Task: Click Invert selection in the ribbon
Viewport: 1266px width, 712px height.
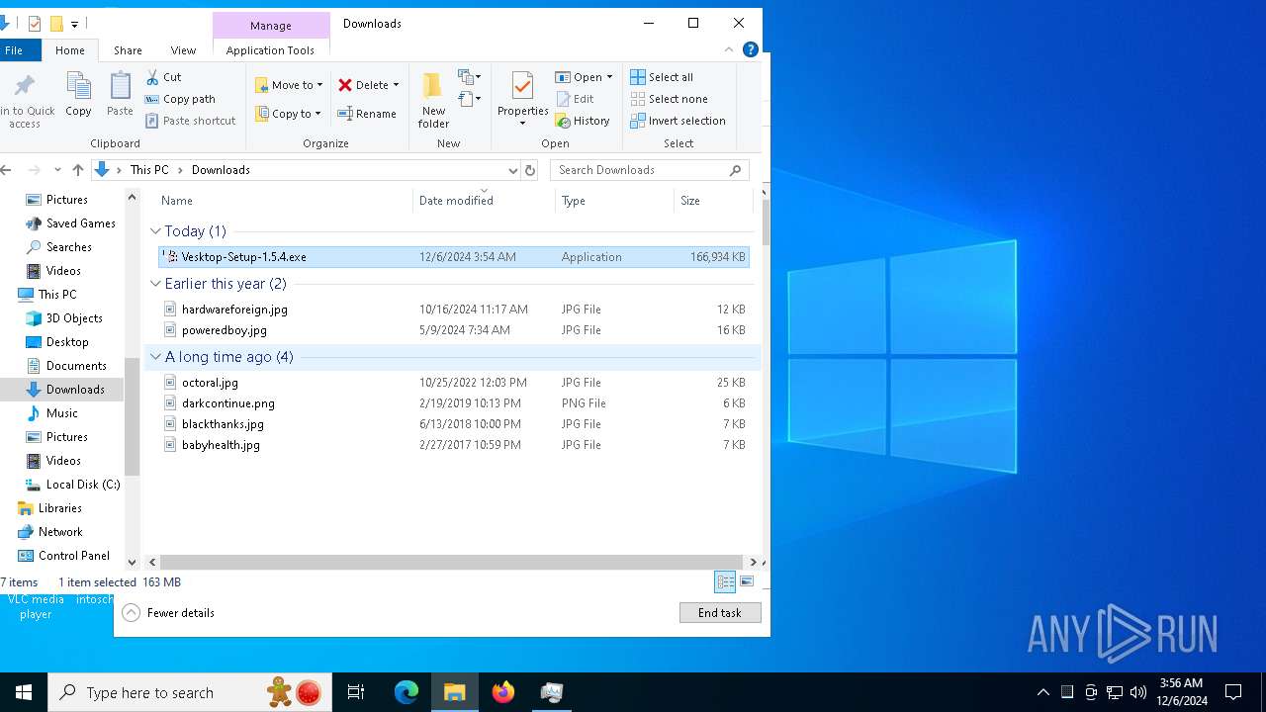Action: tap(678, 121)
